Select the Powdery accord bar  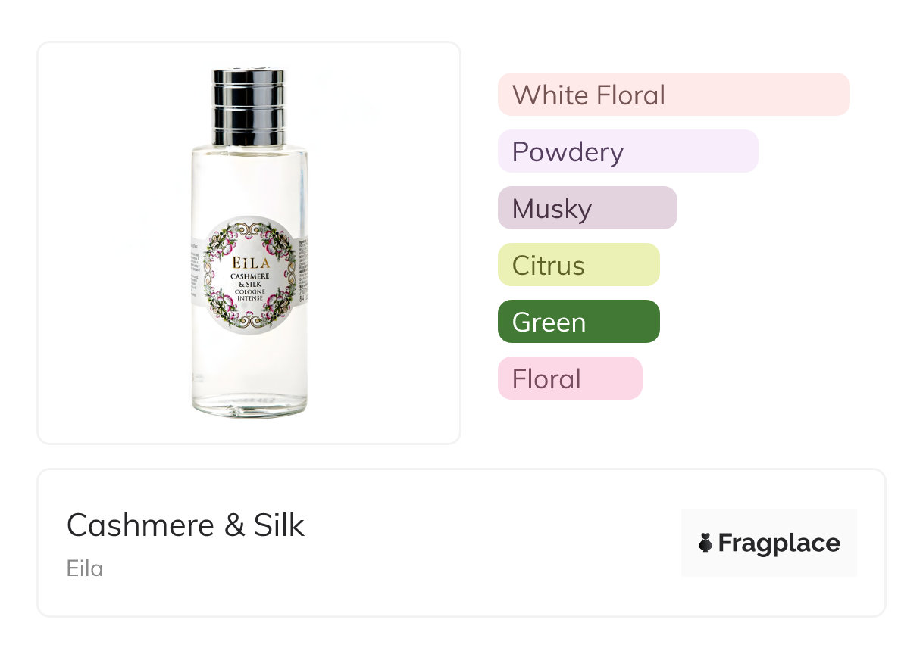click(627, 151)
